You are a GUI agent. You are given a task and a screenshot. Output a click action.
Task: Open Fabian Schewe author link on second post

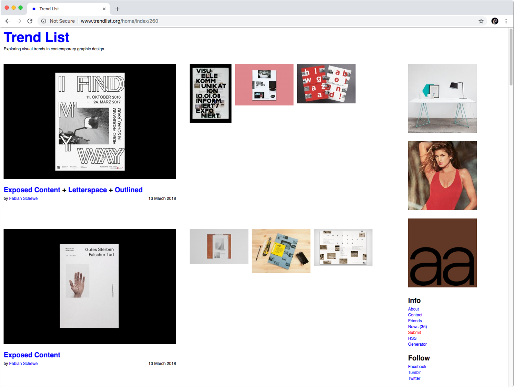(23, 364)
